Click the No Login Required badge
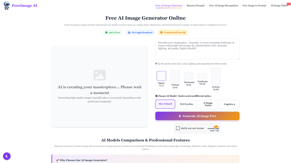Image resolution: width=291 pixels, height=163 pixels. [140, 33]
